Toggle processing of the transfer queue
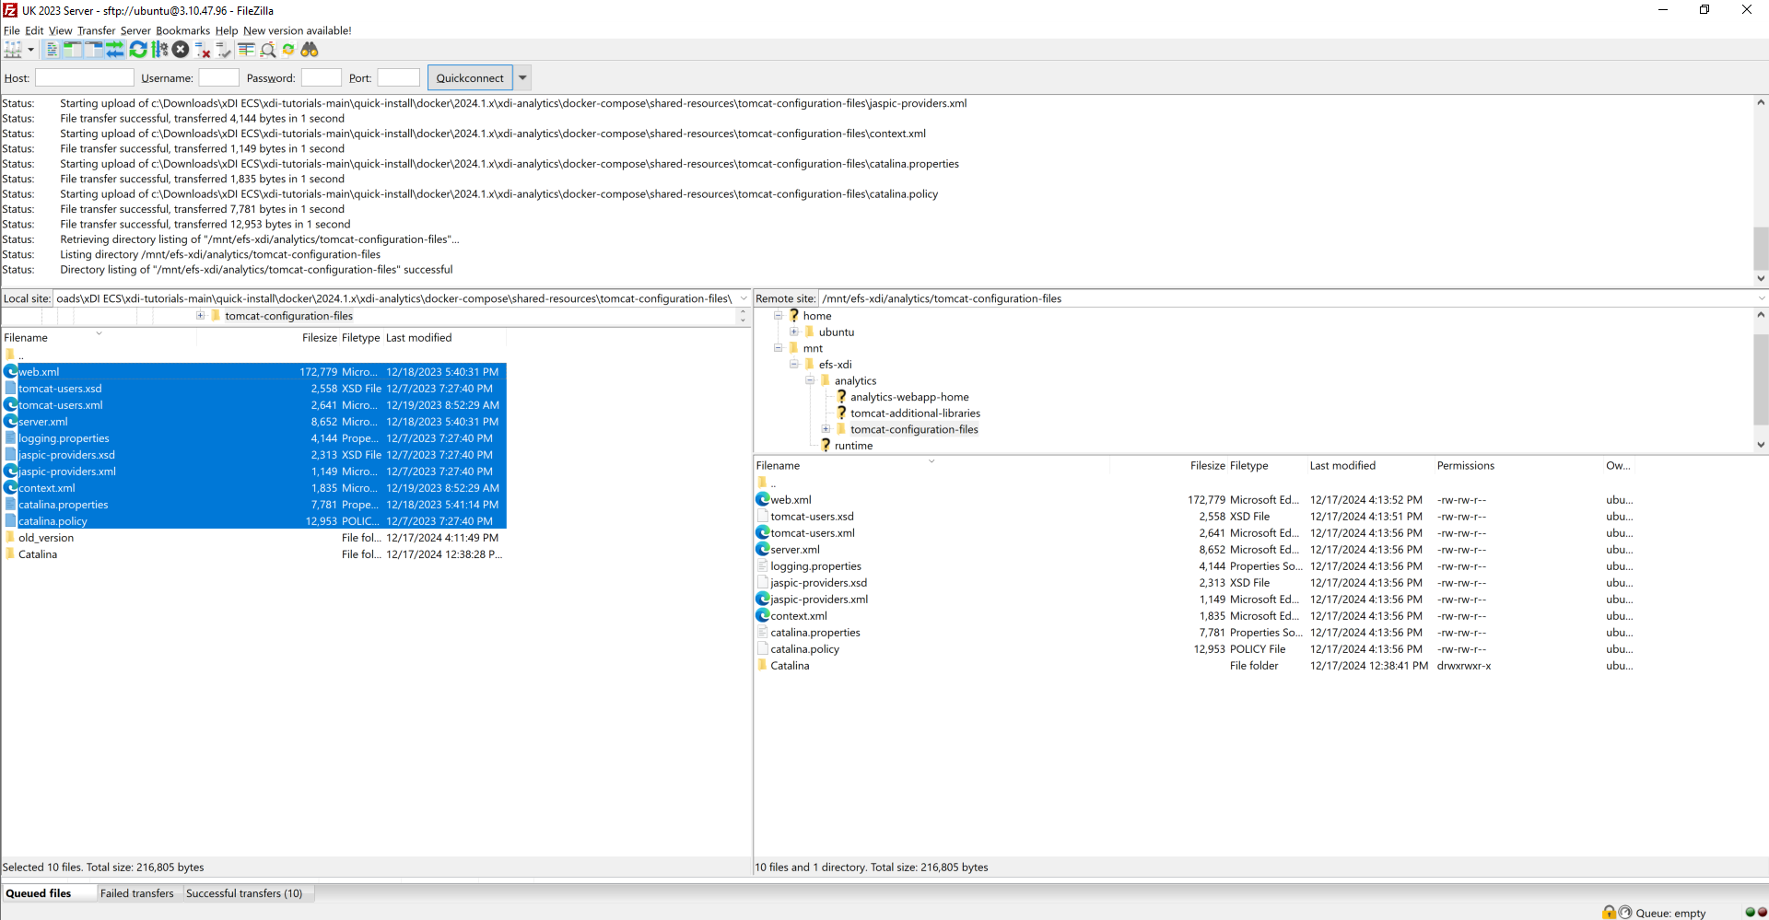 pyautogui.click(x=159, y=50)
